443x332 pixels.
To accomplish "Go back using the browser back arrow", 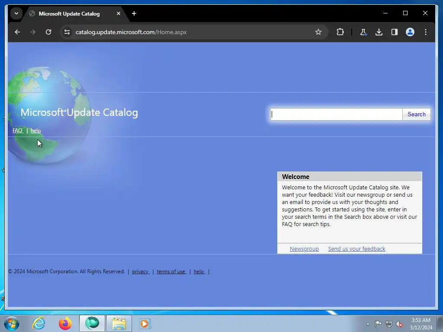I will 17,32.
